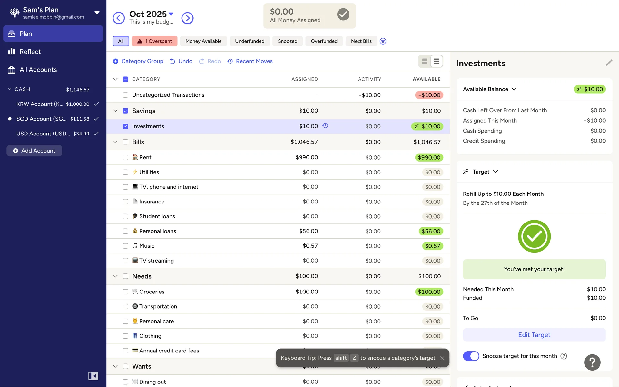619x387 pixels.
Task: Toggle Snooze target for this month
Action: [x=471, y=356]
